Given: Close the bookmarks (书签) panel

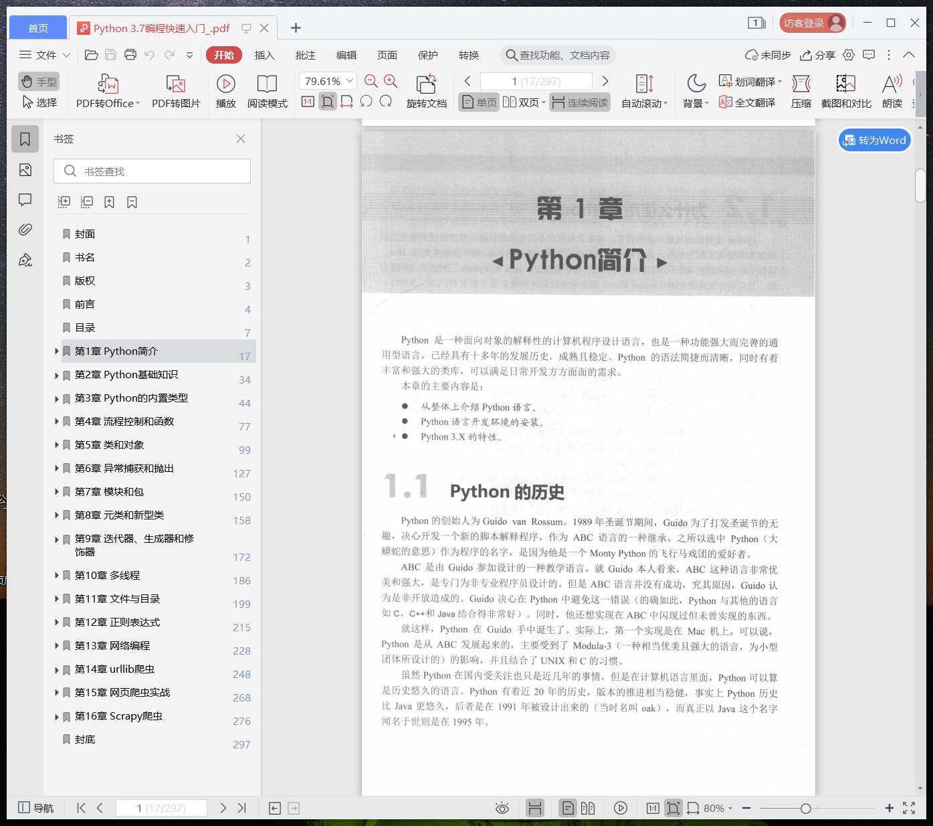Looking at the screenshot, I should coord(241,139).
